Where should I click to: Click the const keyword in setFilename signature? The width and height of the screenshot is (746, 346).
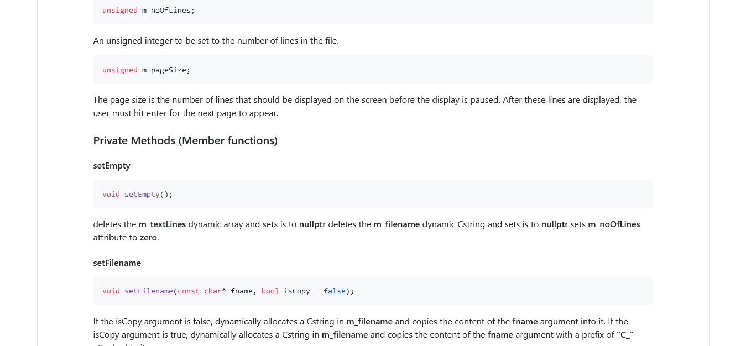click(x=188, y=291)
